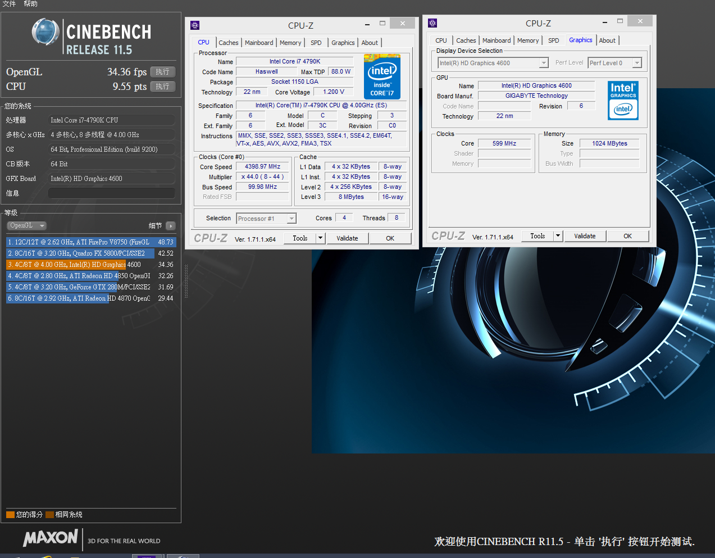Expand Tools dropdown arrow in right CPU-Z
Viewport: 715px width, 558px height.
[558, 236]
